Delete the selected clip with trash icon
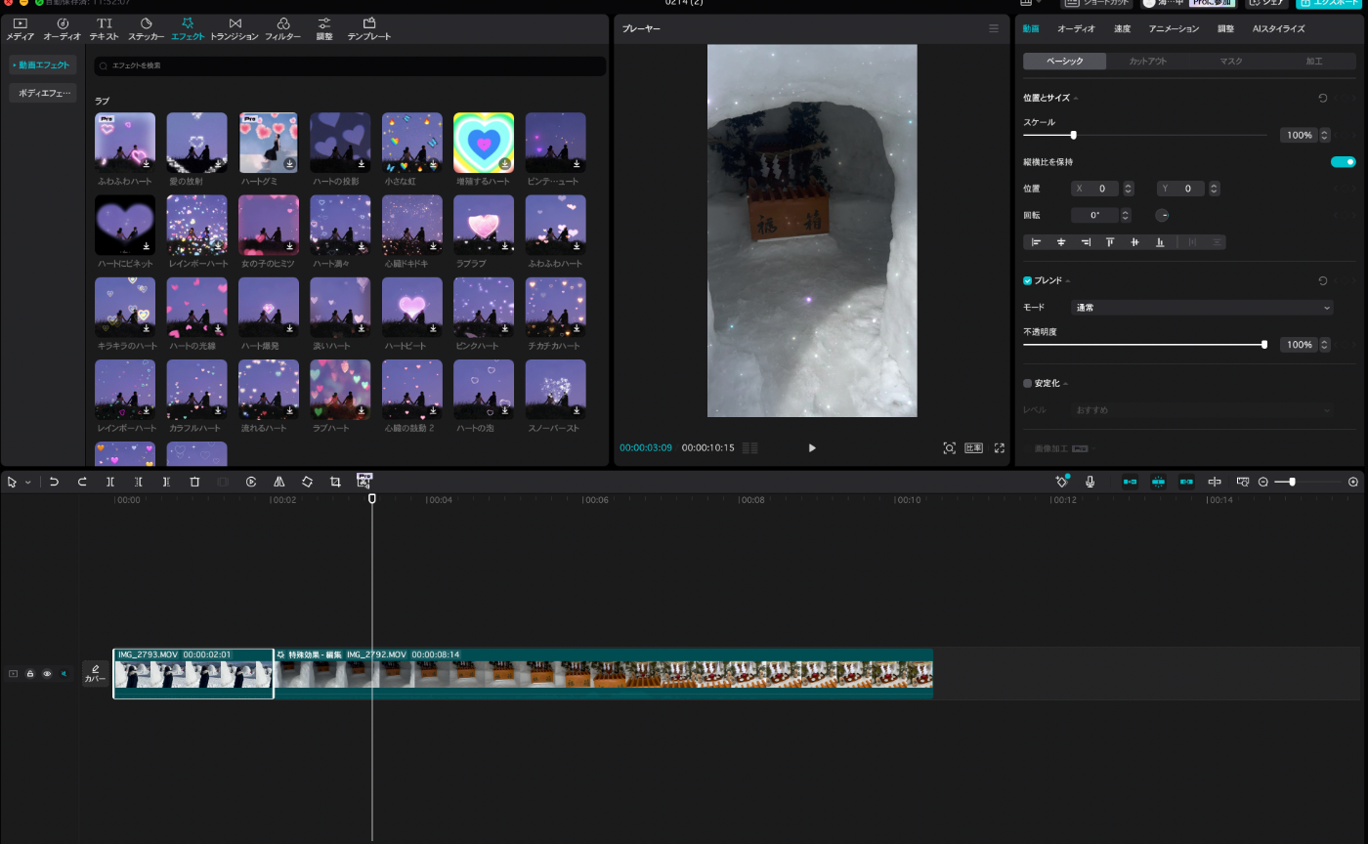Image resolution: width=1368 pixels, height=844 pixels. coord(194,482)
